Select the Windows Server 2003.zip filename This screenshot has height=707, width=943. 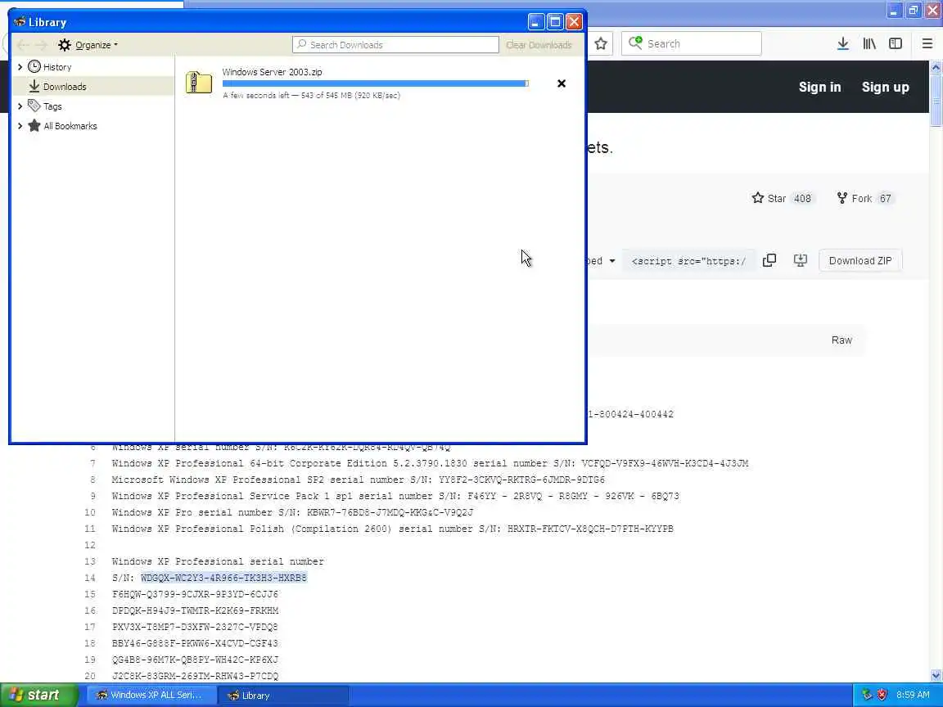[272, 72]
